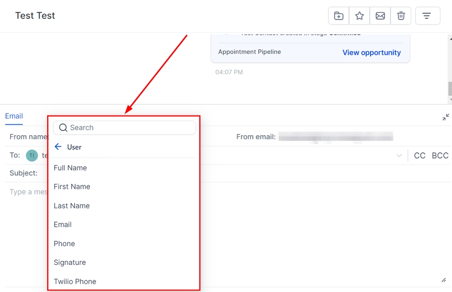Collapse the email composer with arrows icon
The height and width of the screenshot is (292, 452).
click(x=445, y=117)
